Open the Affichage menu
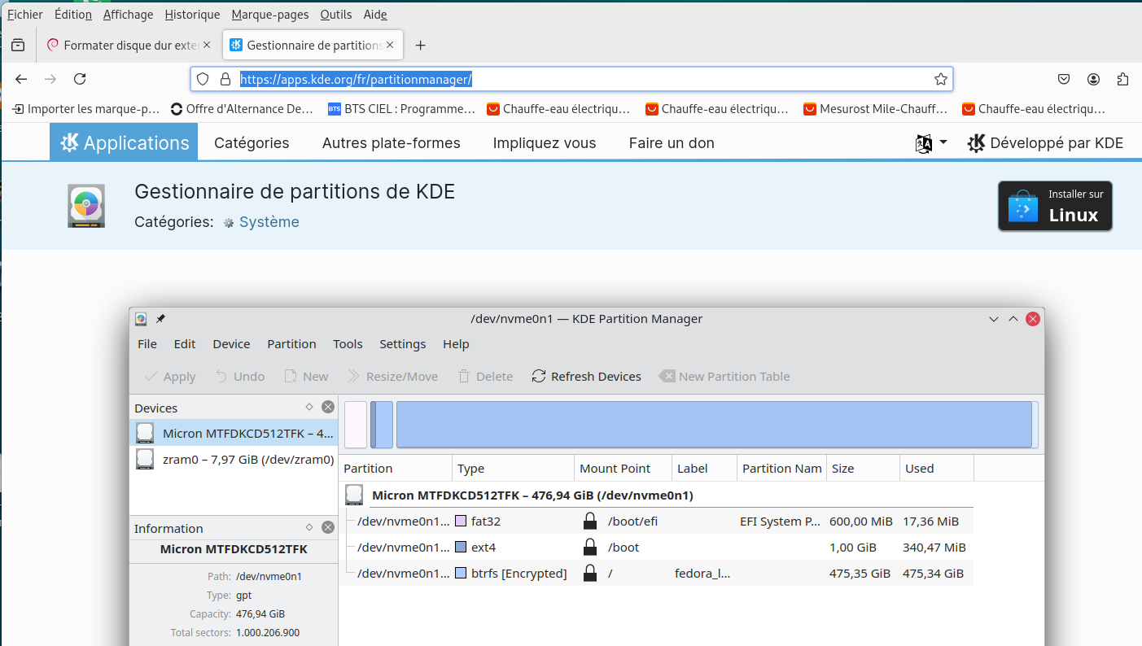The image size is (1142, 646). coord(128,15)
